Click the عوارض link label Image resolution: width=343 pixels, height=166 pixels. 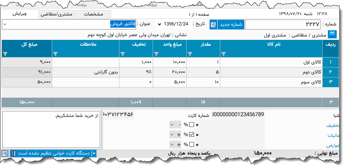[x=334, y=145]
